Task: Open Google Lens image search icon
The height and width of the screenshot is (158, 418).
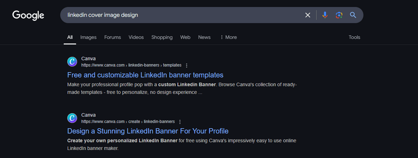Action: pyautogui.click(x=339, y=15)
